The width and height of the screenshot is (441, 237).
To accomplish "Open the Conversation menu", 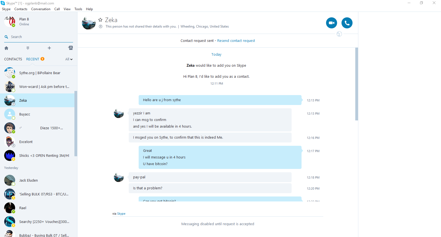I will point(41,9).
